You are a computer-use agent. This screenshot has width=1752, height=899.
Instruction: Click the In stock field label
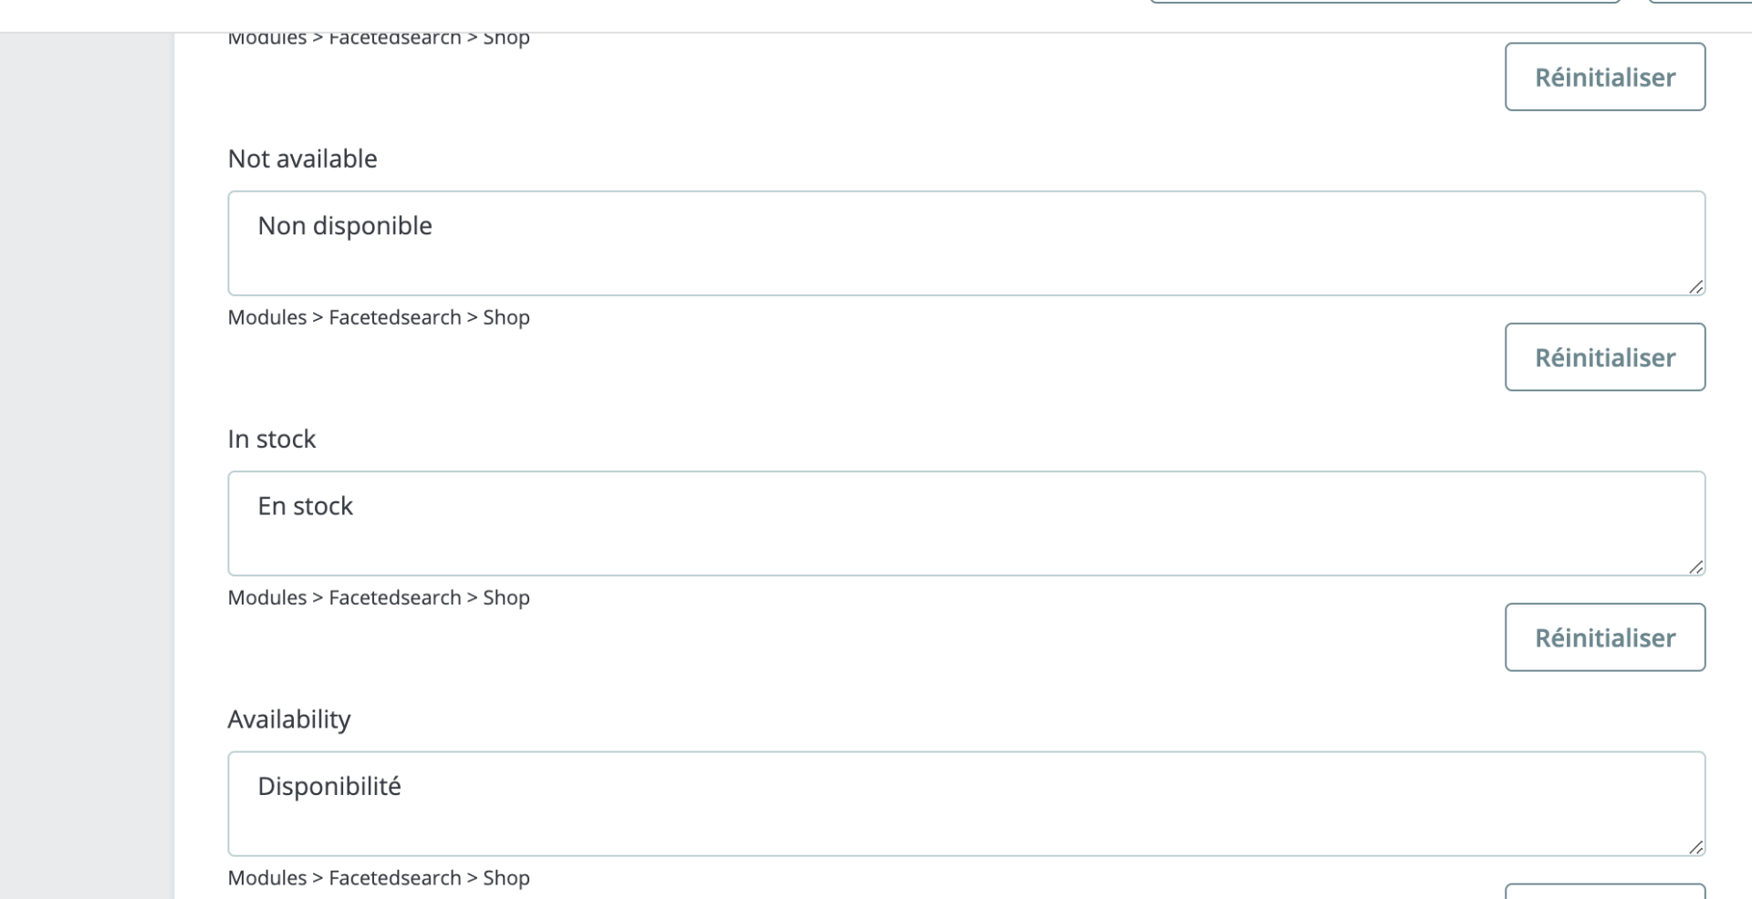pos(271,439)
